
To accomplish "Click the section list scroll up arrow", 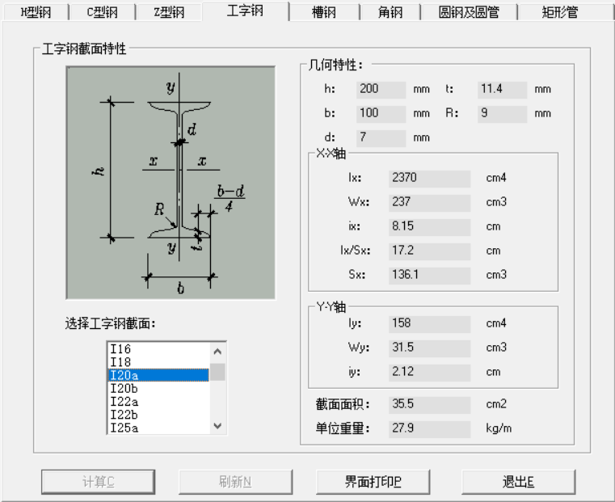I will 217,351.
